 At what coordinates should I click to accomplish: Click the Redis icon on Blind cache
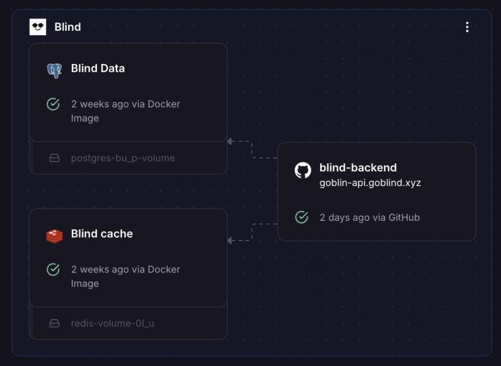54,236
